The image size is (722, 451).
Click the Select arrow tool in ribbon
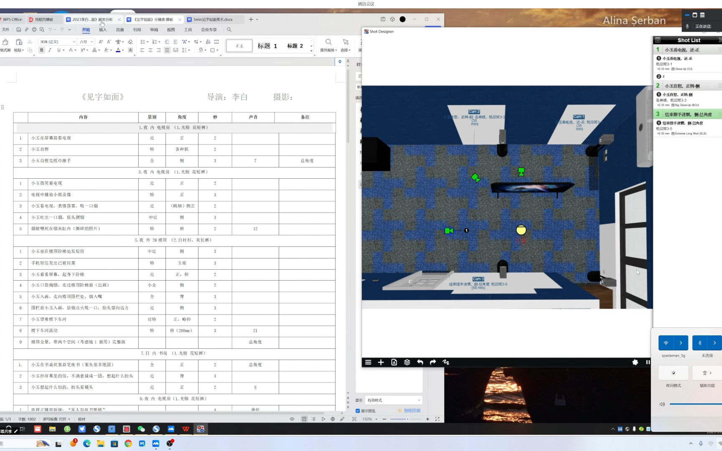click(346, 42)
